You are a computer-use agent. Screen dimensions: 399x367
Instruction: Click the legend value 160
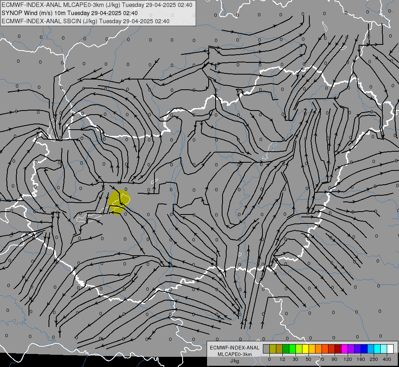[361, 359]
